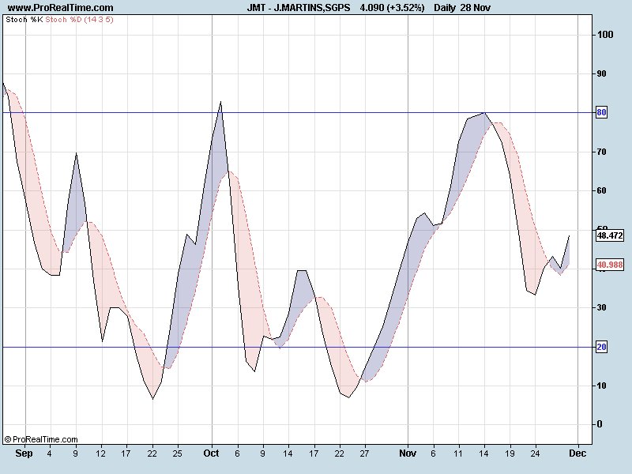This screenshot has height=474, width=632.
Task: Click the JMT - J.MARTINS,SGPS title
Action: [299, 8]
